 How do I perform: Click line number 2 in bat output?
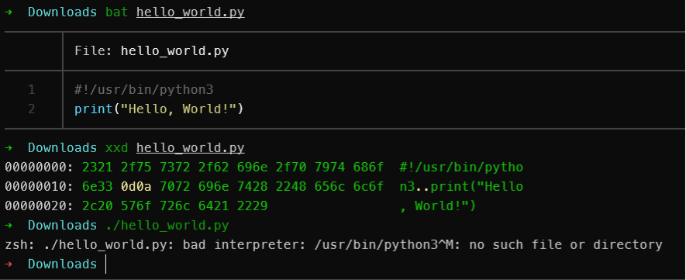32,109
